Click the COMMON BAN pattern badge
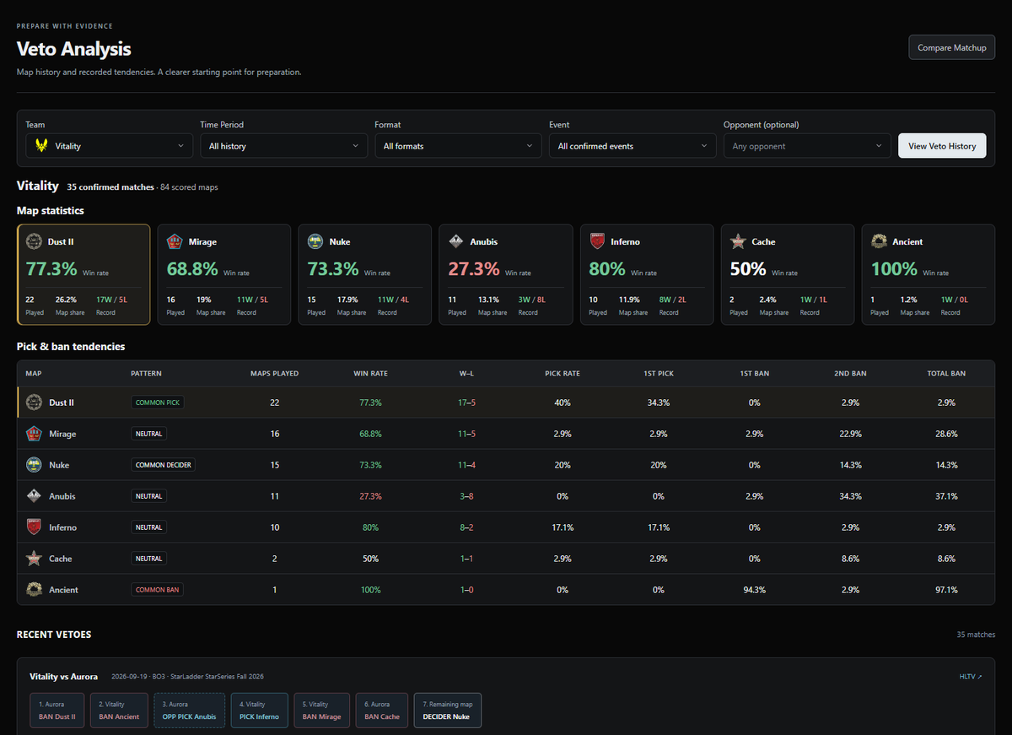The height and width of the screenshot is (735, 1012). coord(156,590)
